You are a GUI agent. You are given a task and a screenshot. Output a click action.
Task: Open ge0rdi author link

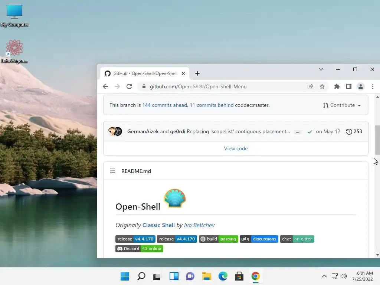pos(178,131)
